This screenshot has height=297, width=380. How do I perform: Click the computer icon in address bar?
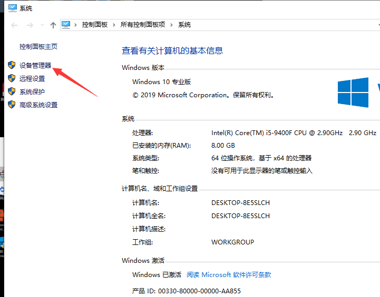(x=66, y=25)
